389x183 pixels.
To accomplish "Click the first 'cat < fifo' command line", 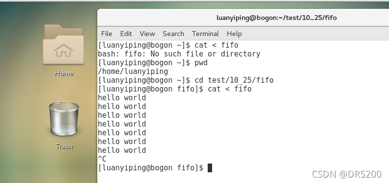I will pos(168,45).
